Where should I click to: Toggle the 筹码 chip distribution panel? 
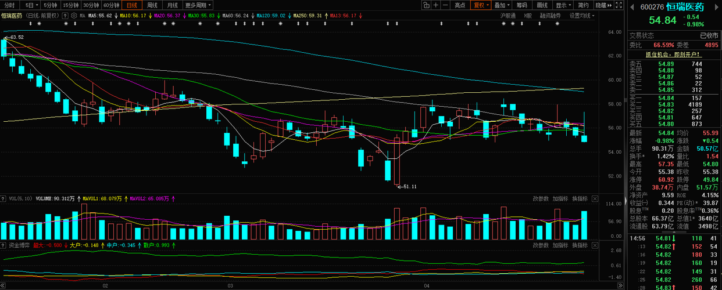(521, 5)
